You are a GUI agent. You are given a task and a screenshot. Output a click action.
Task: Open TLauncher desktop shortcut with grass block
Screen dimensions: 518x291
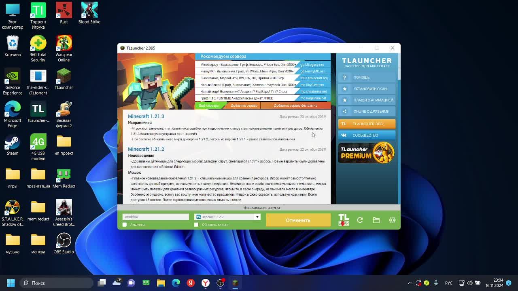(64, 79)
